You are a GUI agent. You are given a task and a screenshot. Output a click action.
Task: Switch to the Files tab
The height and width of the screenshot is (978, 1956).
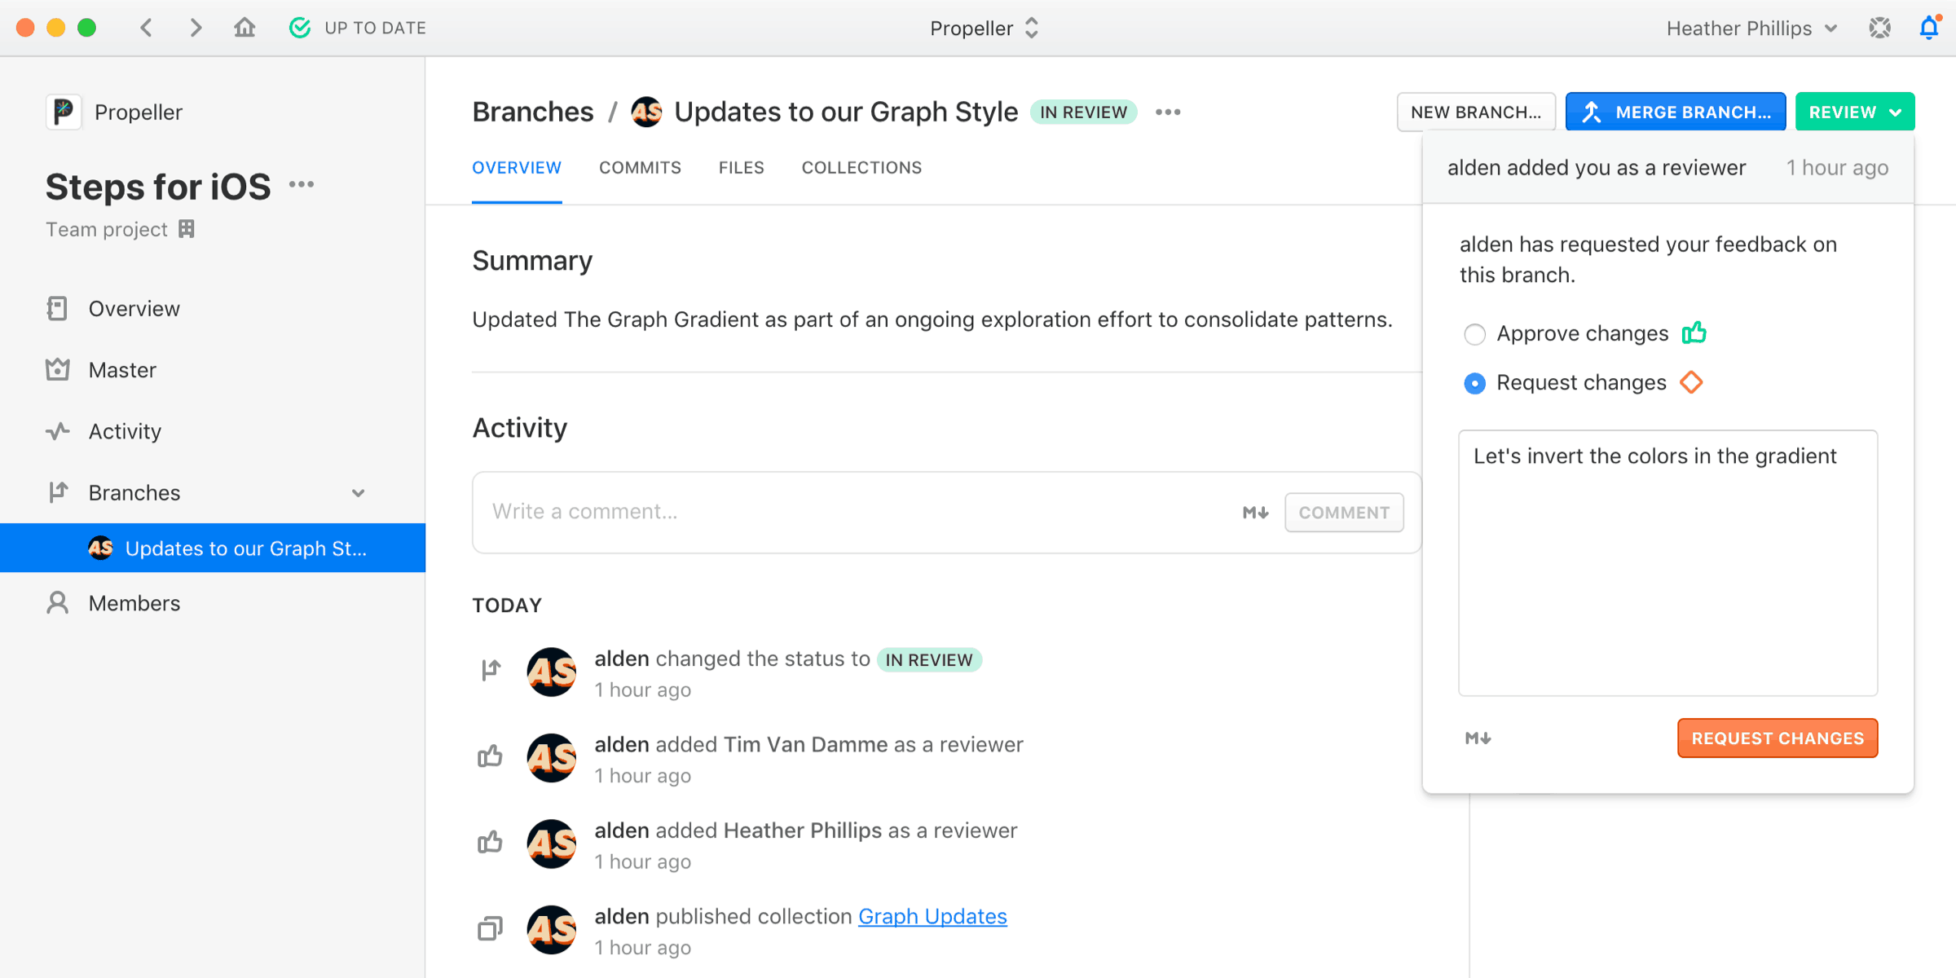[741, 167]
